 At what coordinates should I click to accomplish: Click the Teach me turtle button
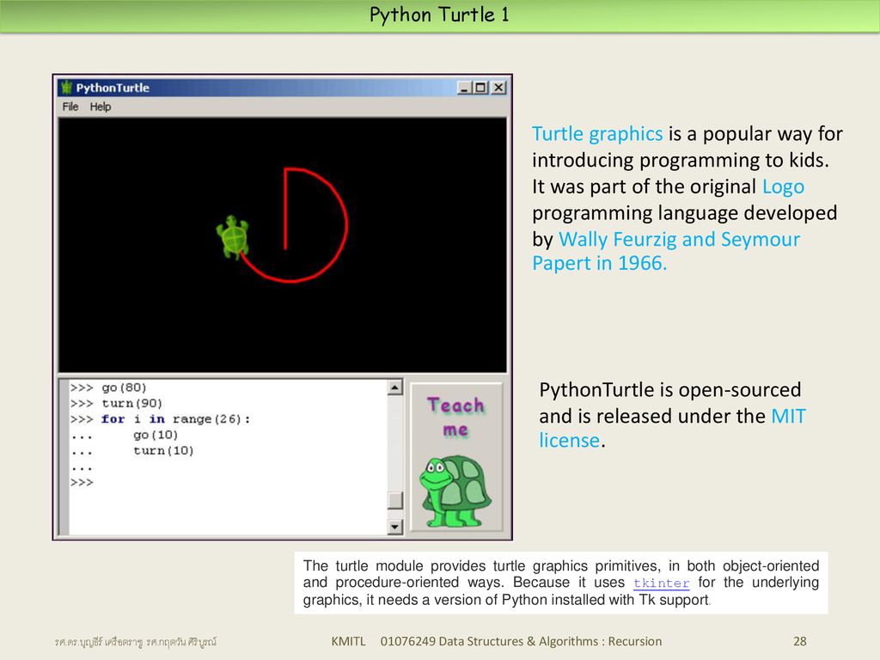point(456,457)
